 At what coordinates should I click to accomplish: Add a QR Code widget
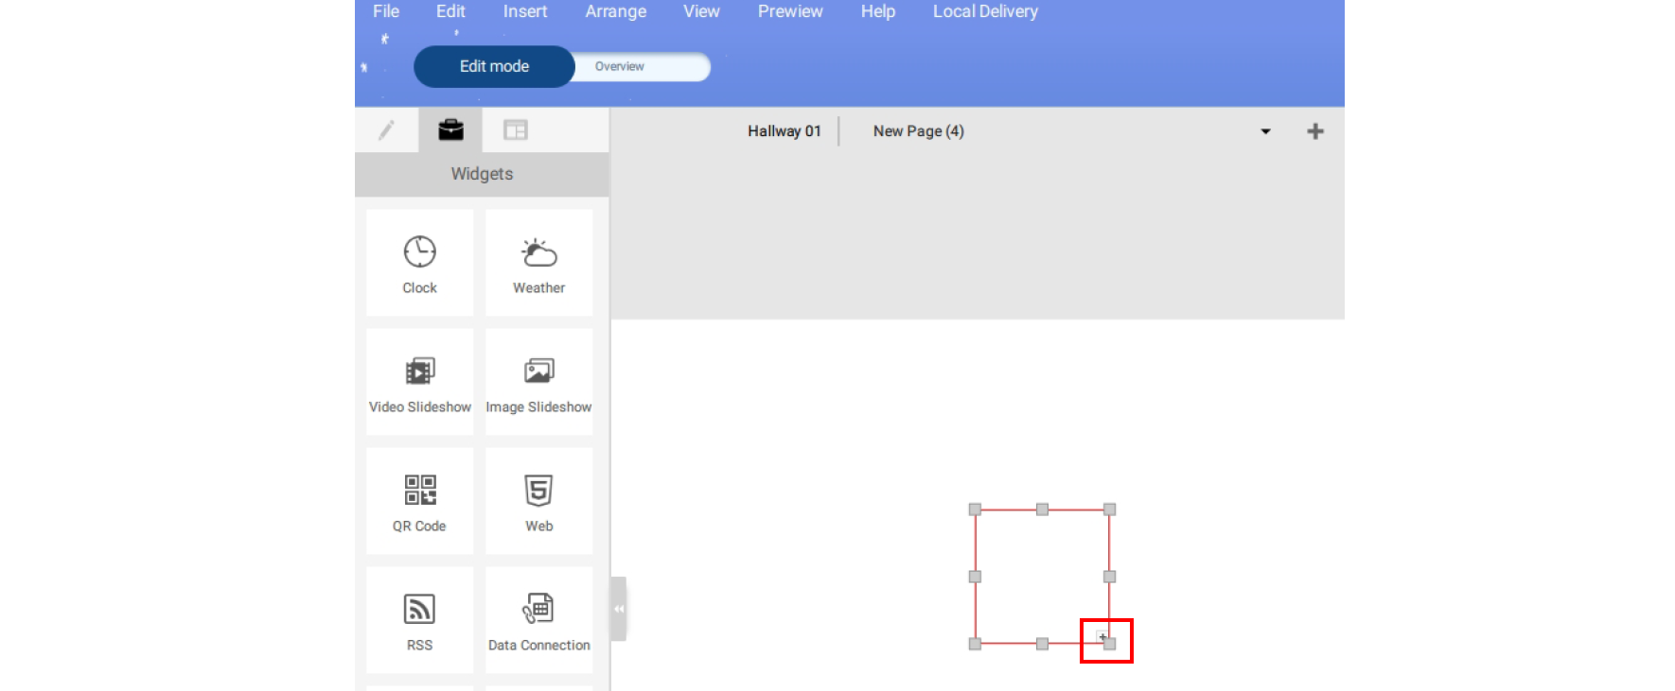tap(419, 501)
